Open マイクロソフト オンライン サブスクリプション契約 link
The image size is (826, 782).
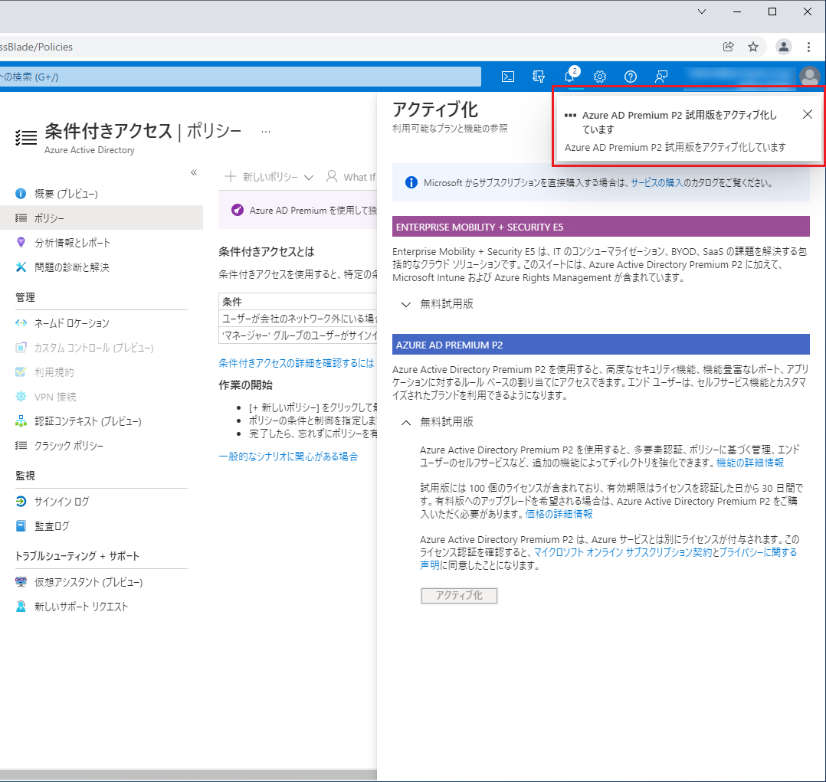623,552
